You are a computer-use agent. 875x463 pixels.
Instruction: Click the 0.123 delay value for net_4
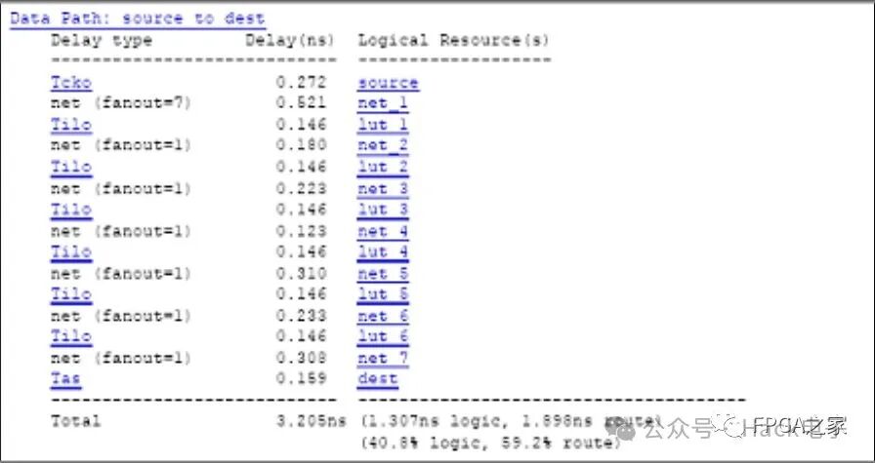(x=302, y=231)
